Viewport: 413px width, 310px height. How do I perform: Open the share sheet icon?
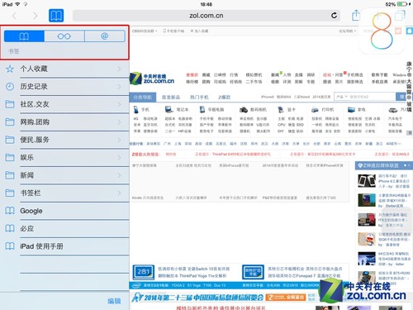click(x=356, y=15)
